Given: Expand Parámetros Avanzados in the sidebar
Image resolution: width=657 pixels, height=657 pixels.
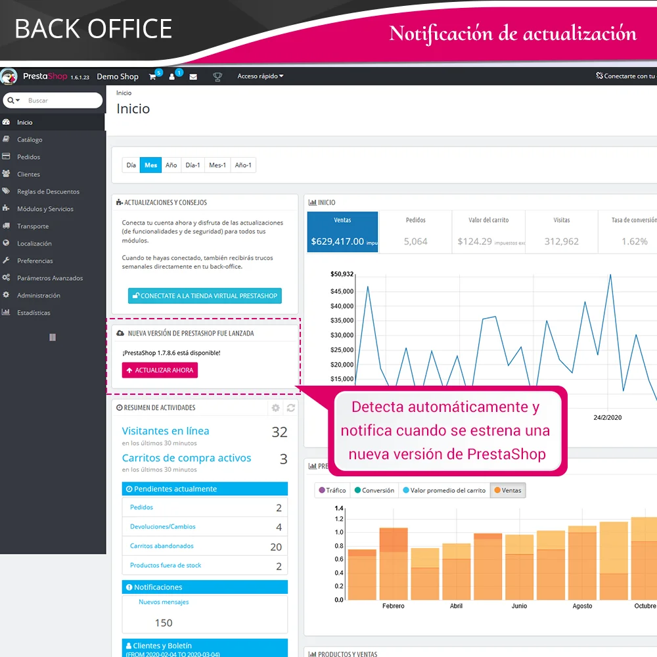Looking at the screenshot, I should 50,278.
